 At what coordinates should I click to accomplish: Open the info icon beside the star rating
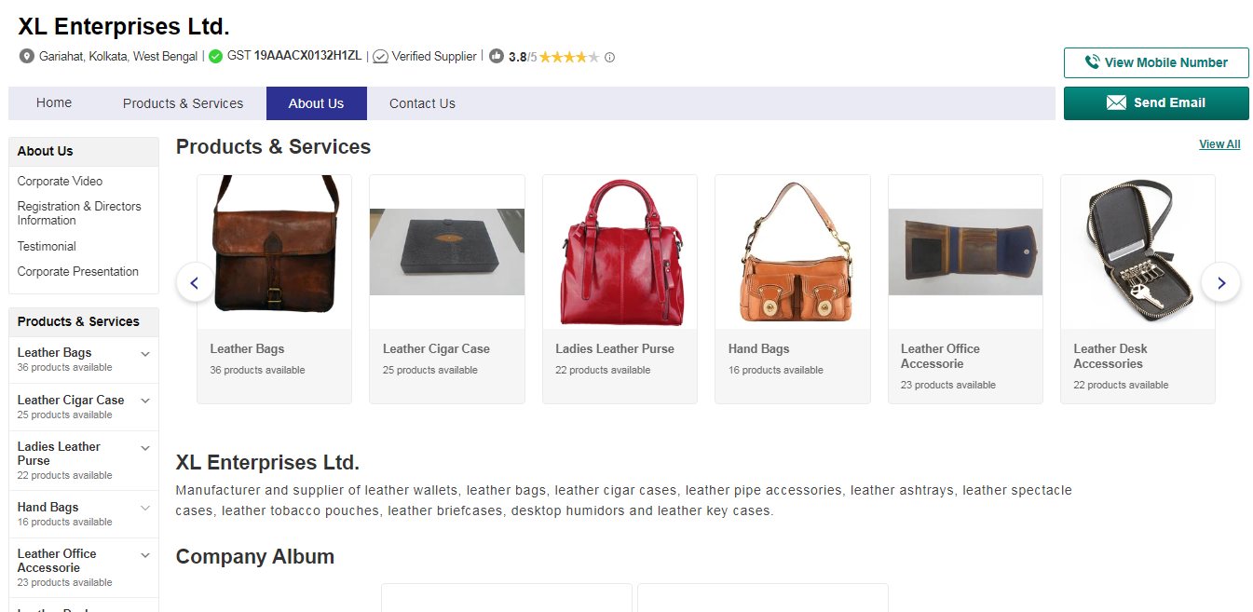609,57
